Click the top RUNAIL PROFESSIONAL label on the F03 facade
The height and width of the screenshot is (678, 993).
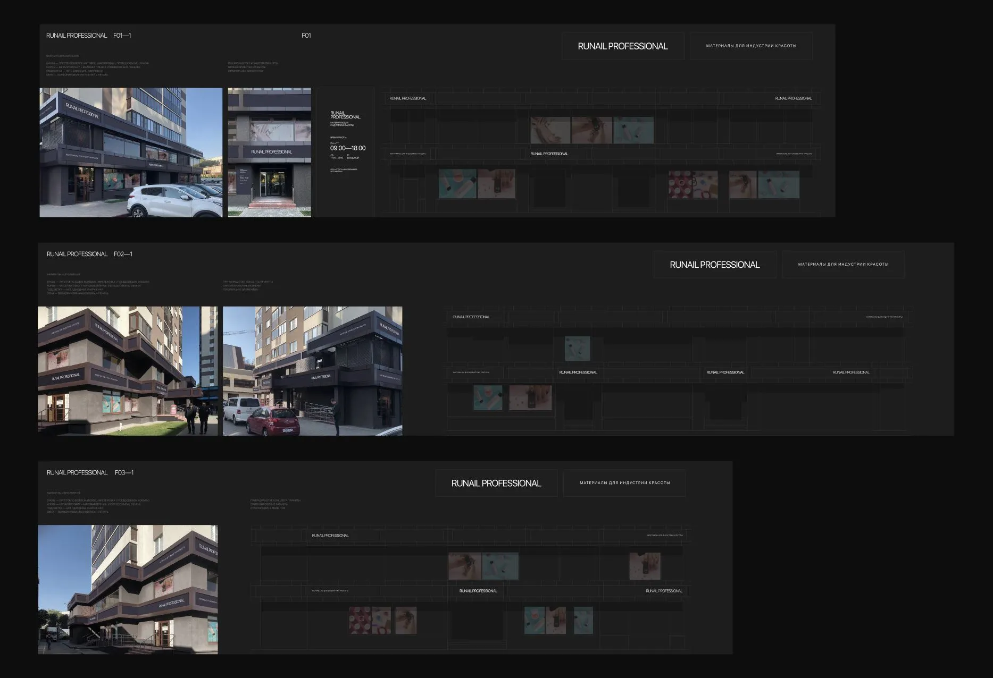[x=330, y=536]
